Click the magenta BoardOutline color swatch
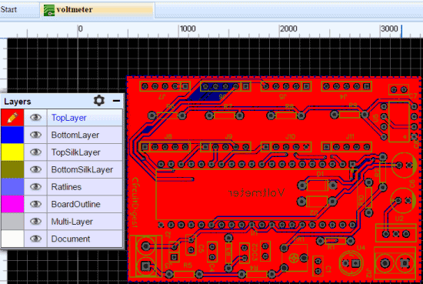This screenshot has height=284, width=423. [12, 204]
